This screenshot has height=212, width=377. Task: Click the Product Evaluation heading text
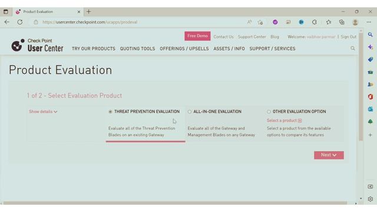[x=60, y=70]
